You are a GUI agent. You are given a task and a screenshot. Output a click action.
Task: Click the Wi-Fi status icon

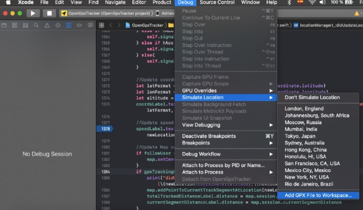pyautogui.click(x=312, y=3)
